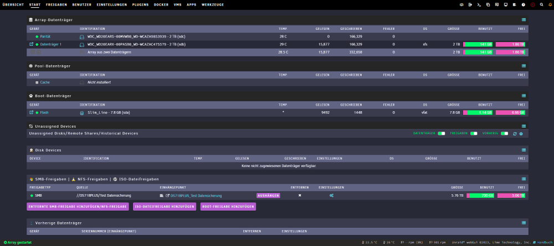
Task: Click the help question mark icon
Action: pyautogui.click(x=524, y=5)
